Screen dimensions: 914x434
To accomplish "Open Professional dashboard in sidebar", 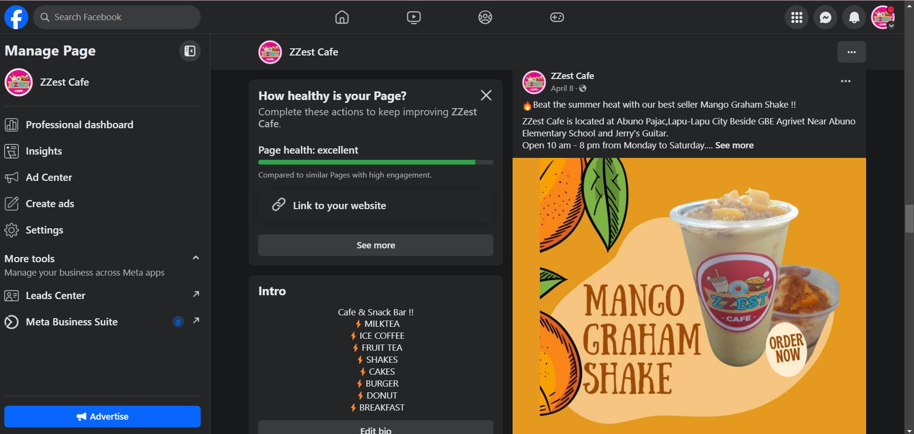I will (80, 125).
